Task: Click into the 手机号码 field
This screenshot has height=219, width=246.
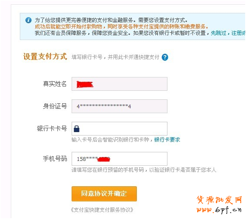Action: pyautogui.click(x=120, y=159)
